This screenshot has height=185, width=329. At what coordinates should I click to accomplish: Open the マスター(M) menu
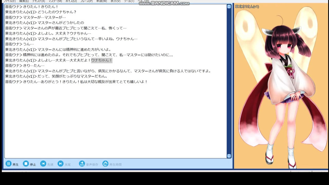55,1
